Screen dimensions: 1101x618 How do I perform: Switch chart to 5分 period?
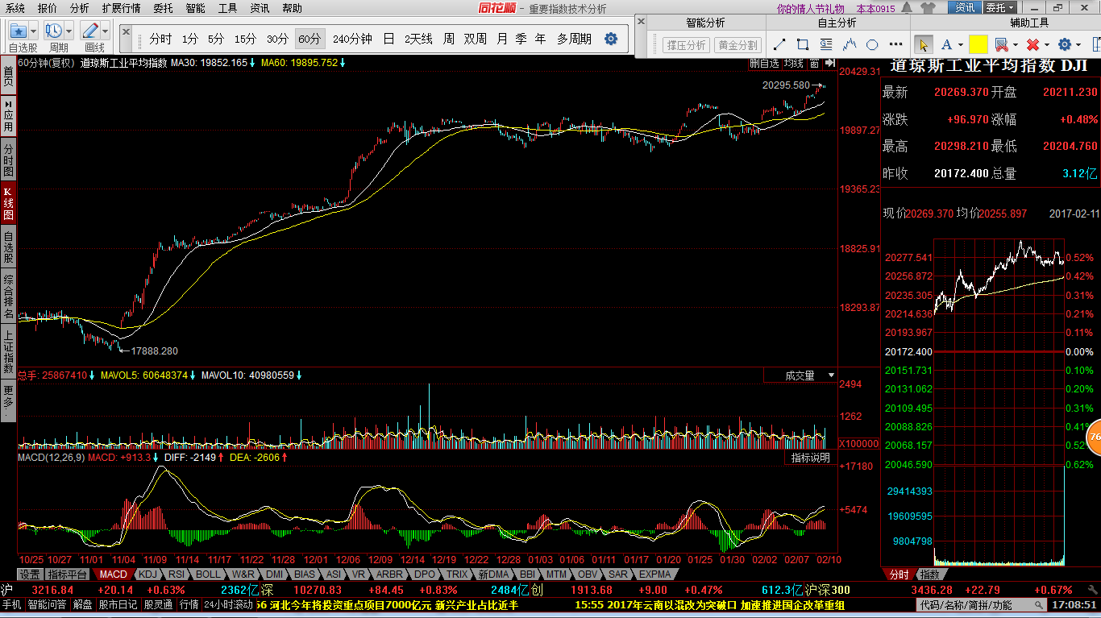[x=215, y=39]
